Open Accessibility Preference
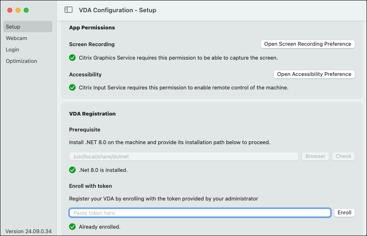This screenshot has width=367, height=236. pos(314,74)
